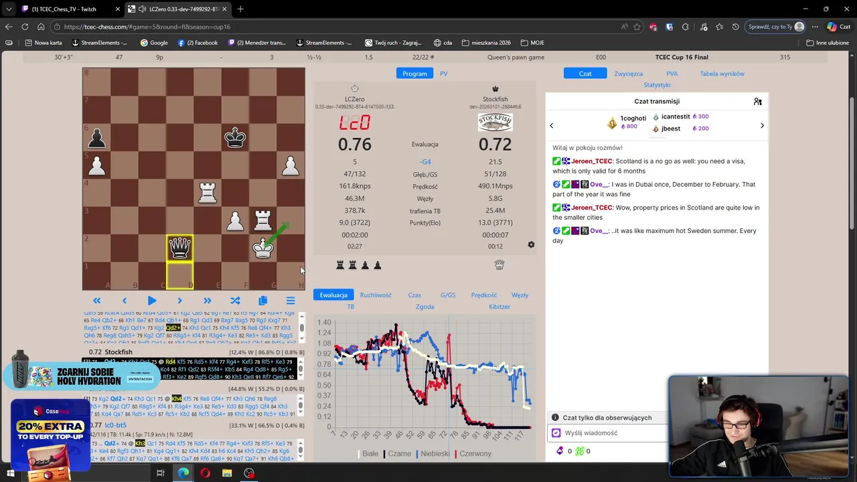
Task: Open Windows Start menu
Action: (11, 473)
